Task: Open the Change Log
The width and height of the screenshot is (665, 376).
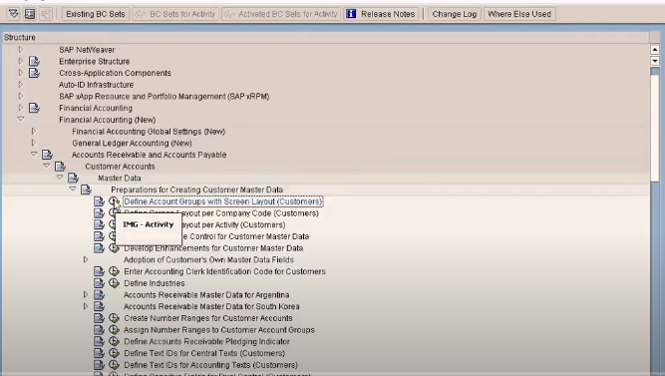Action: pyautogui.click(x=455, y=14)
